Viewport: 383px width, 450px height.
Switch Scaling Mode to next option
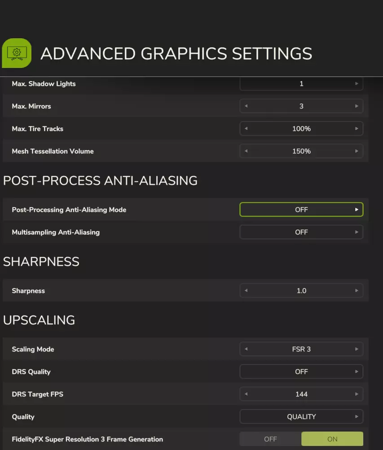point(357,349)
